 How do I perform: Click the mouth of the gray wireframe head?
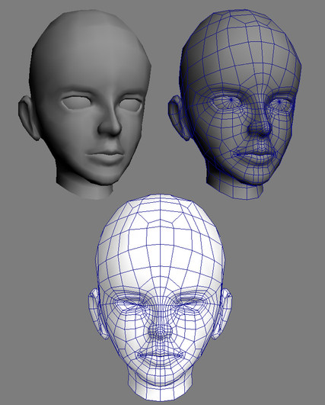click(255, 155)
